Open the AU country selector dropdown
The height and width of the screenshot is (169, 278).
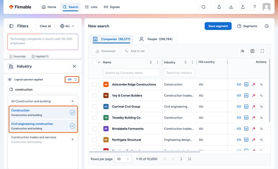click(67, 26)
